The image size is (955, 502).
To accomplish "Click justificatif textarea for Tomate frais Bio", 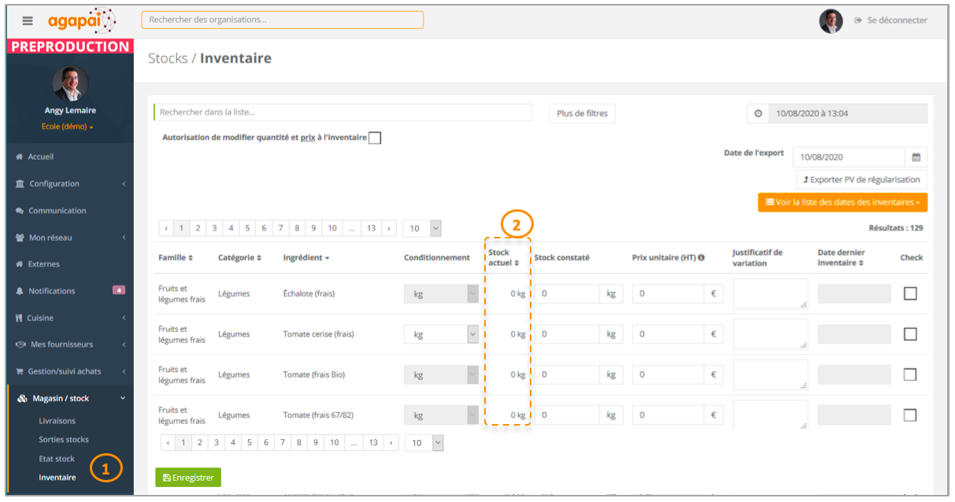I will (x=770, y=375).
